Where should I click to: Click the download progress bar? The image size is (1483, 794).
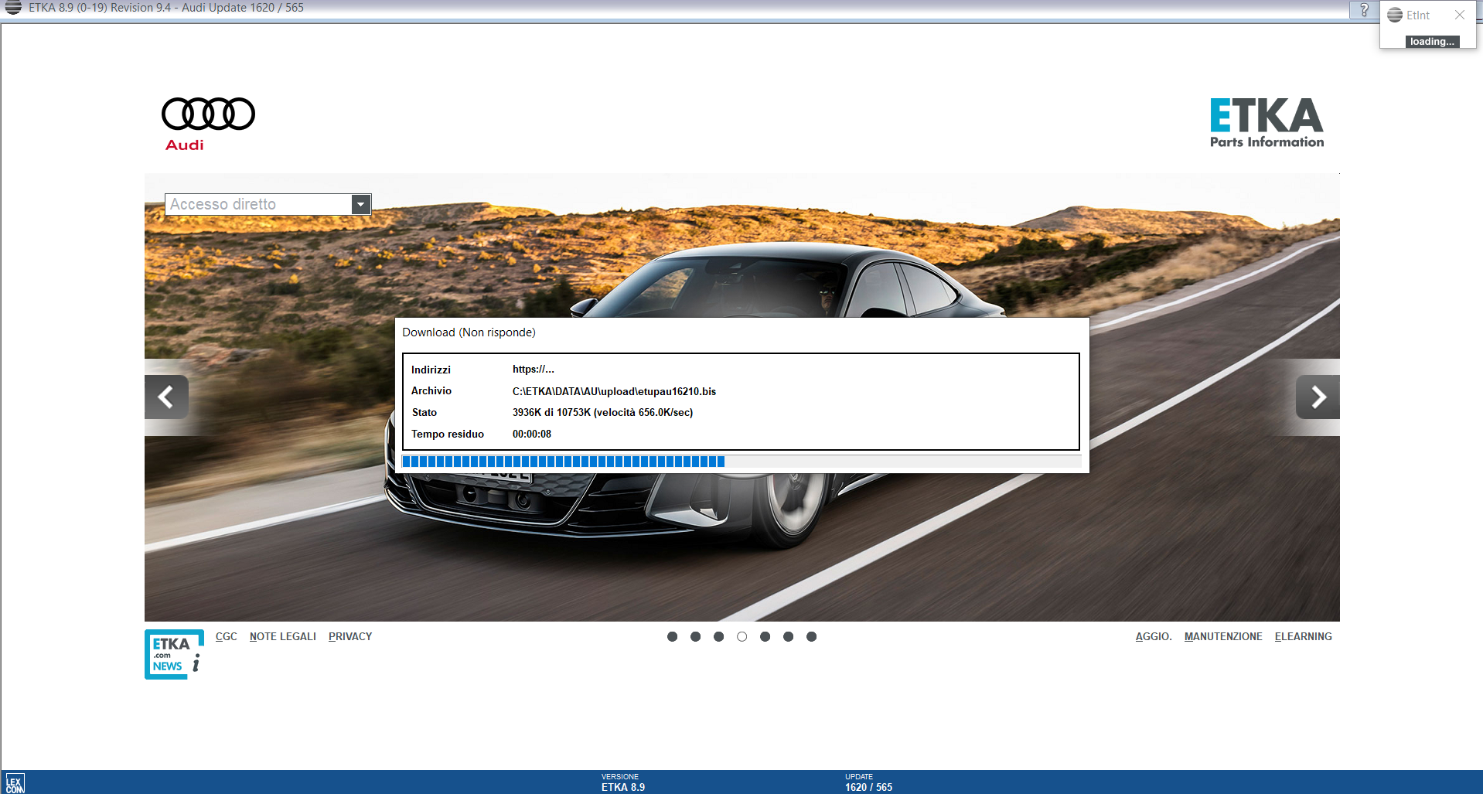[x=741, y=462]
